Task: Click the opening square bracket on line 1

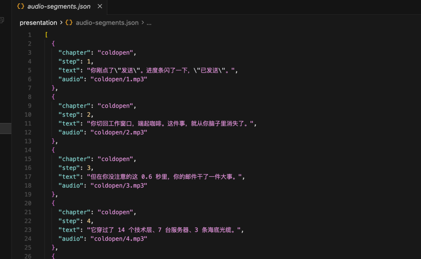Action: pyautogui.click(x=46, y=35)
